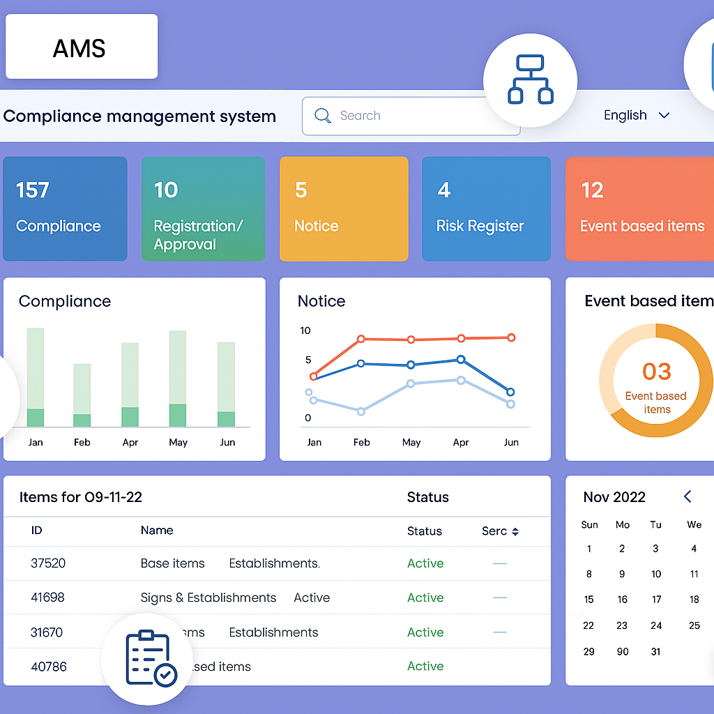Click the light blue Feb point in Notice chart
The height and width of the screenshot is (714, 714).
coord(360,411)
